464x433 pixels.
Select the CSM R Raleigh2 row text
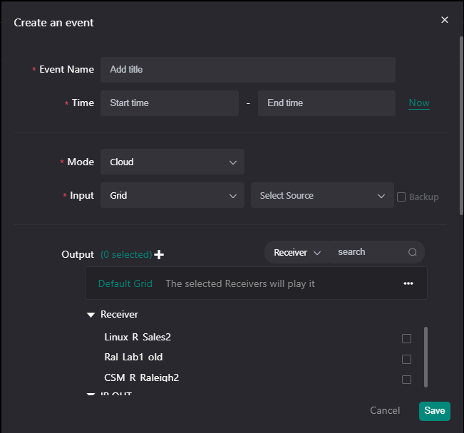pyautogui.click(x=141, y=377)
